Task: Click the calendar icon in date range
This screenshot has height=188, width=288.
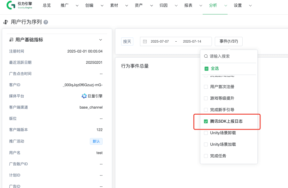Action: 145,41
